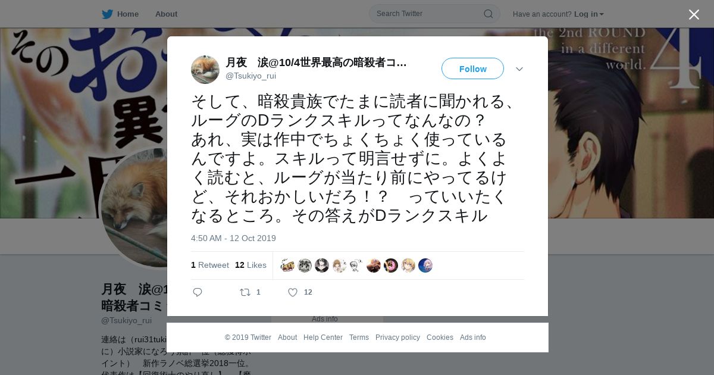Click the Search Twitter input field

[434, 14]
